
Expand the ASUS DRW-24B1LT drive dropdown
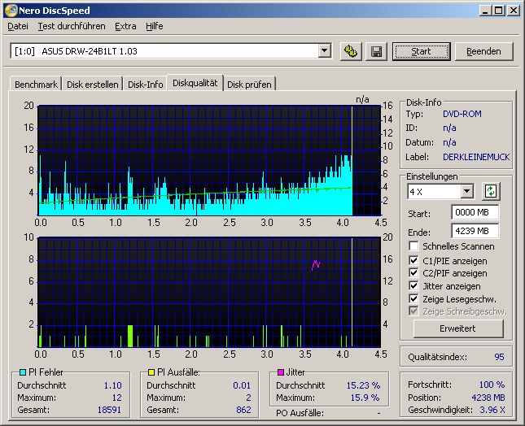tap(324, 51)
